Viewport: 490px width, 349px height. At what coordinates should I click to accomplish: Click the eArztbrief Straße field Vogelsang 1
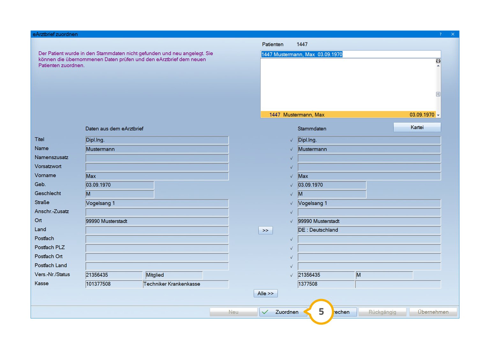point(157,203)
